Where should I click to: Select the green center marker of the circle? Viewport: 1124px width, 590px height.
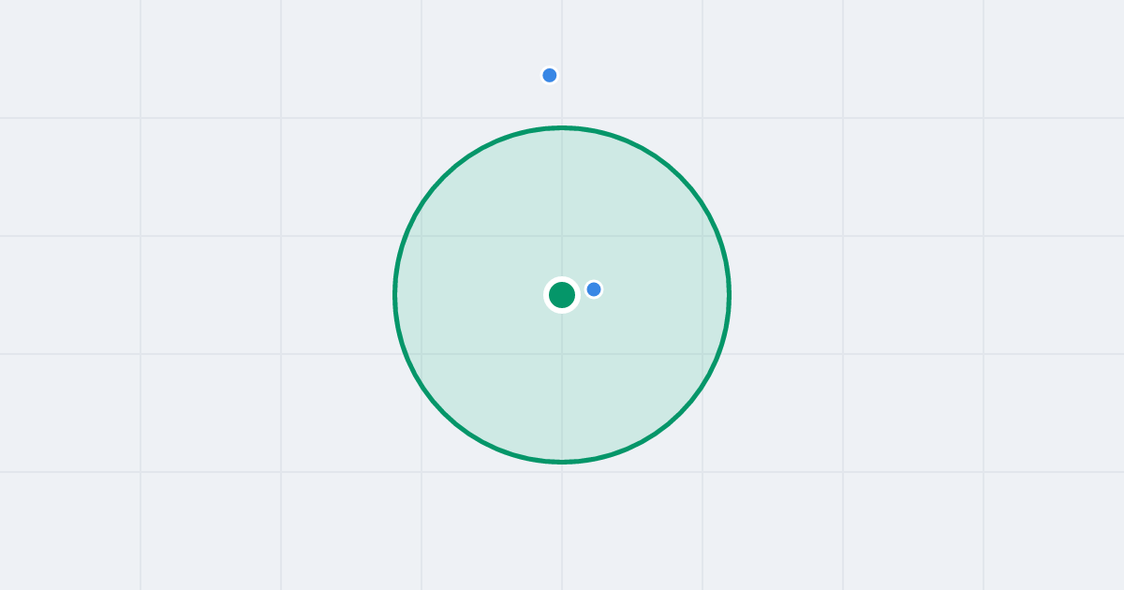(x=562, y=295)
